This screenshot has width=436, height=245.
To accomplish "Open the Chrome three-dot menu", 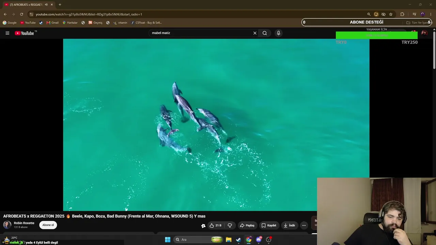I will (431, 14).
